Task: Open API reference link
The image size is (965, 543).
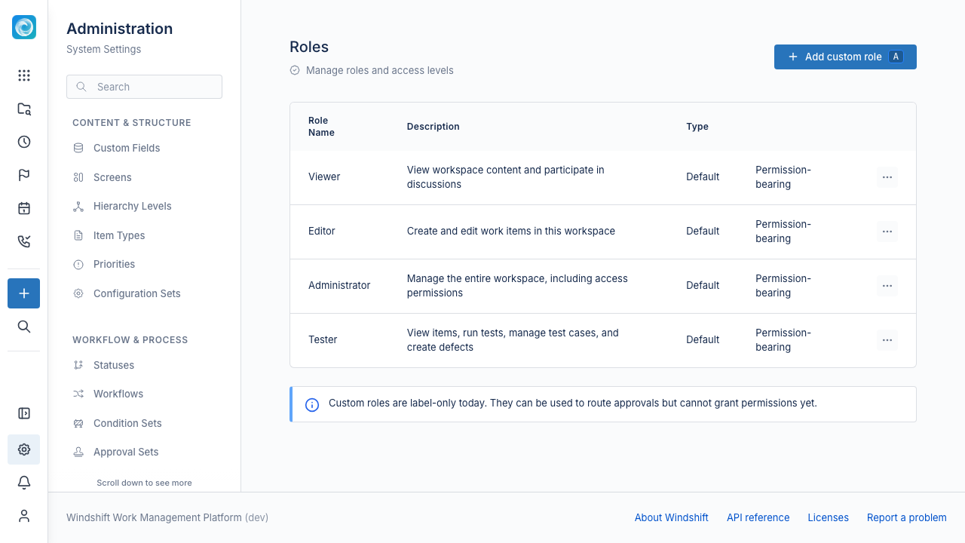Action: (x=758, y=517)
